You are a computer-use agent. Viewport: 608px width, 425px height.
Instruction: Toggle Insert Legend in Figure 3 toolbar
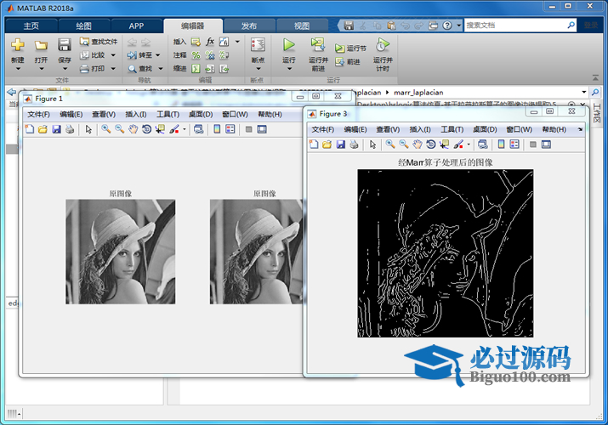(x=515, y=144)
